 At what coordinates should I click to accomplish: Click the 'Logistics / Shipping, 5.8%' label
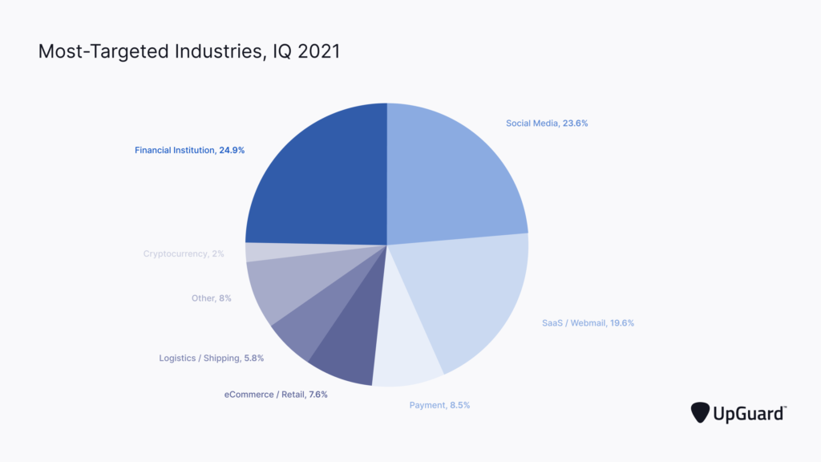click(211, 358)
